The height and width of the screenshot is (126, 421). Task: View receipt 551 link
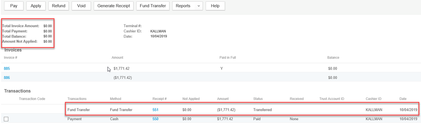pyautogui.click(x=155, y=109)
